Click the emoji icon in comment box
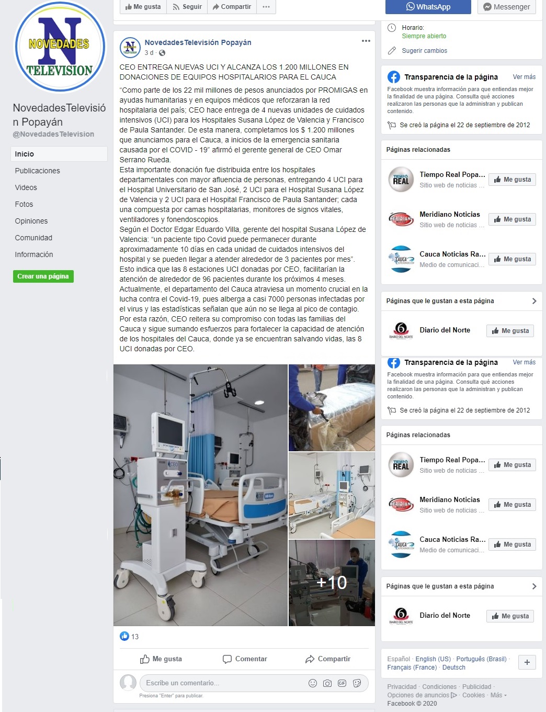 (x=313, y=683)
